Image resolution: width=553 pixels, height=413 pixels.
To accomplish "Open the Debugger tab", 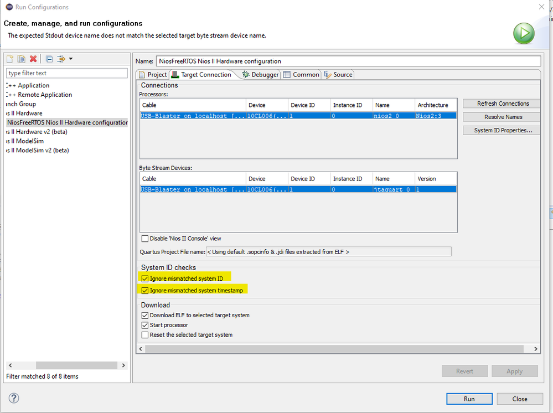I will point(260,75).
